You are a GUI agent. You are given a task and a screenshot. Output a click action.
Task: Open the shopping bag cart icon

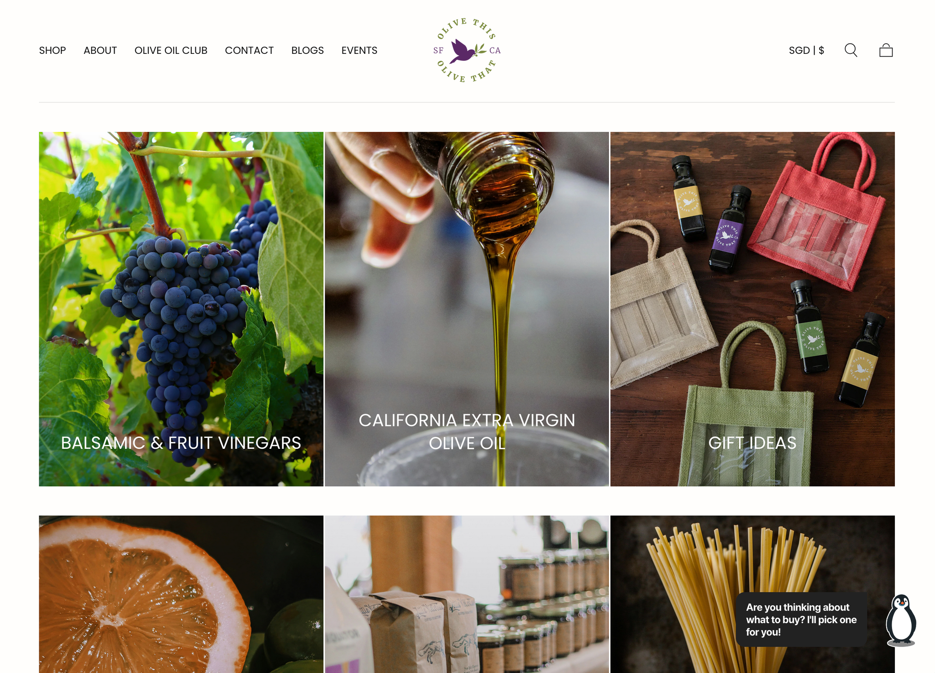pyautogui.click(x=886, y=50)
